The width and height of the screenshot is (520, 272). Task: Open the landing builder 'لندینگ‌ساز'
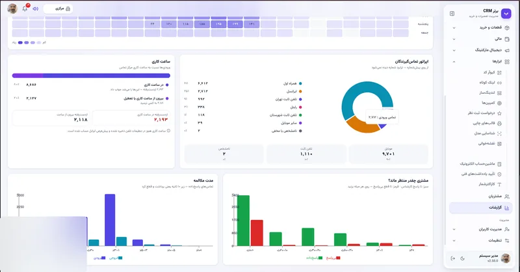pos(490,92)
